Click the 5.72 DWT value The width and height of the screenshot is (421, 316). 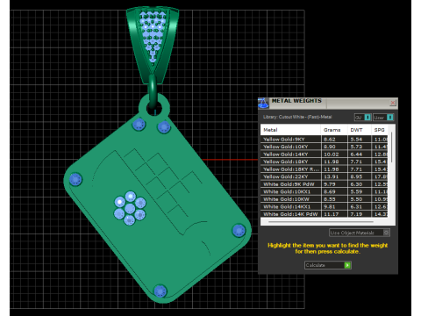[x=356, y=147]
